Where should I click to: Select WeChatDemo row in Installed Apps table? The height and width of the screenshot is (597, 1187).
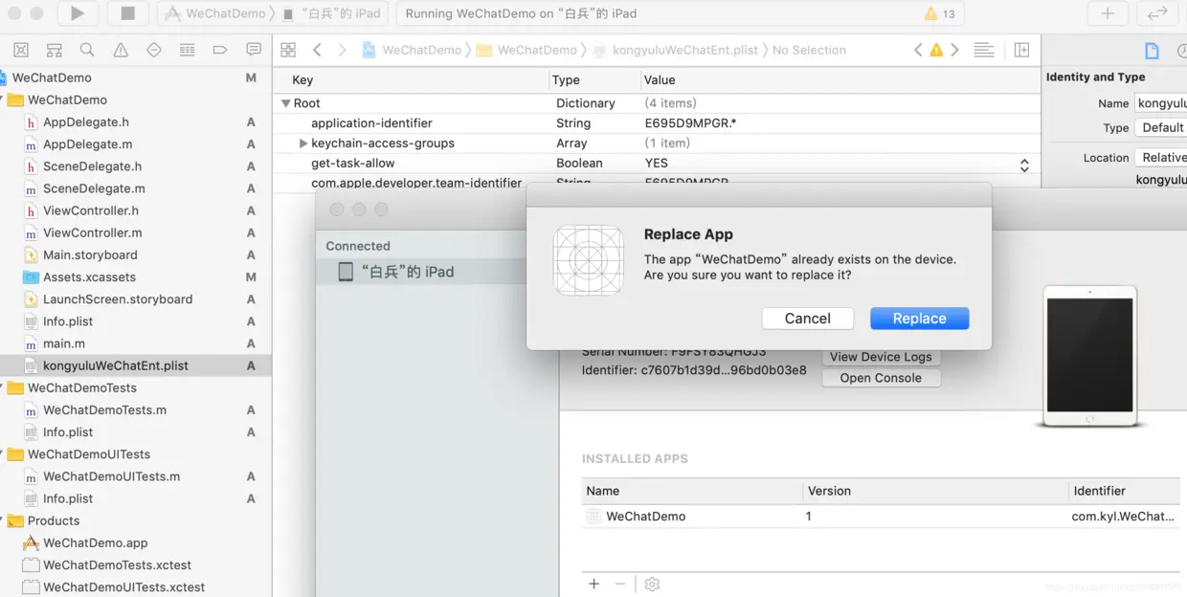point(879,517)
